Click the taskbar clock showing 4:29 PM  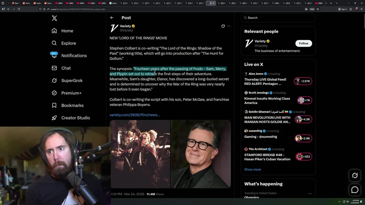point(356,202)
